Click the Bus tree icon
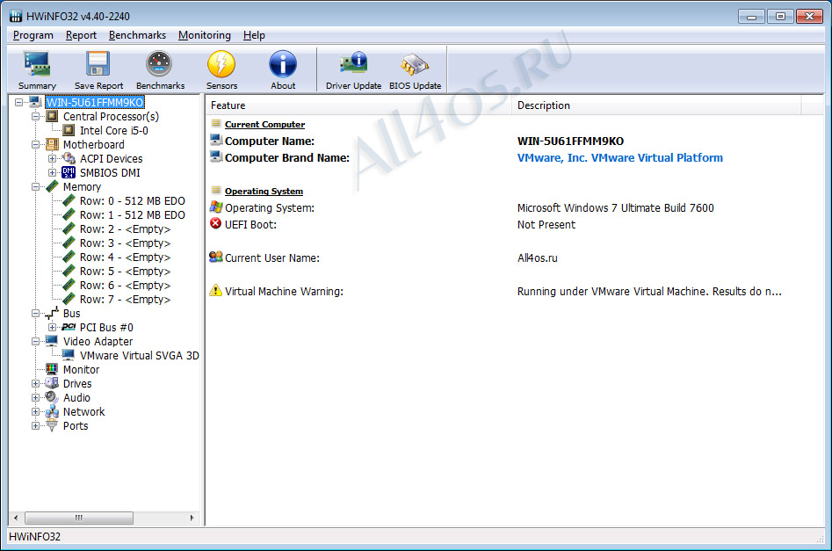Viewport: 832px width, 551px height. click(x=52, y=313)
